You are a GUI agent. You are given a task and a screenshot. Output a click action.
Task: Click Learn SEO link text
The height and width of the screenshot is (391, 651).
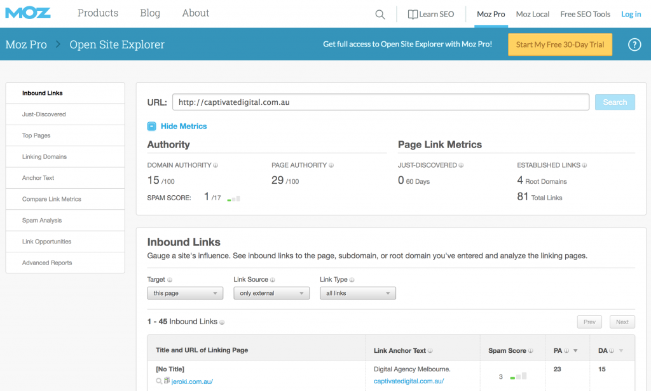pos(436,14)
